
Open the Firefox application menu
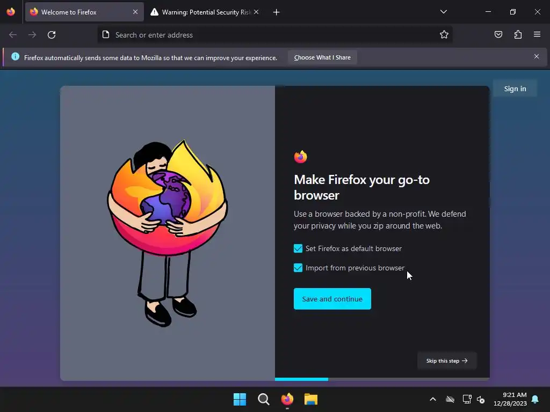coord(537,34)
